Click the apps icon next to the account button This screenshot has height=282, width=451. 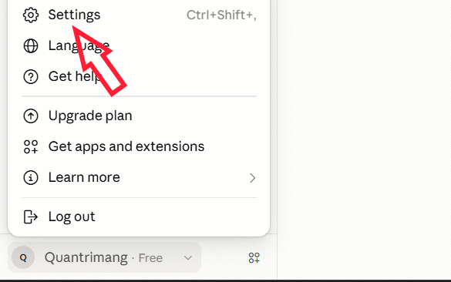(x=254, y=258)
